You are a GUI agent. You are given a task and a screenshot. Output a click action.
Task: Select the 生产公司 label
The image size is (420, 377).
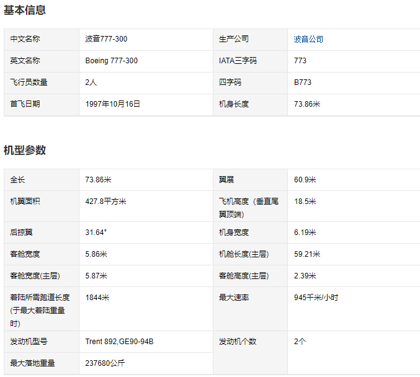point(233,39)
